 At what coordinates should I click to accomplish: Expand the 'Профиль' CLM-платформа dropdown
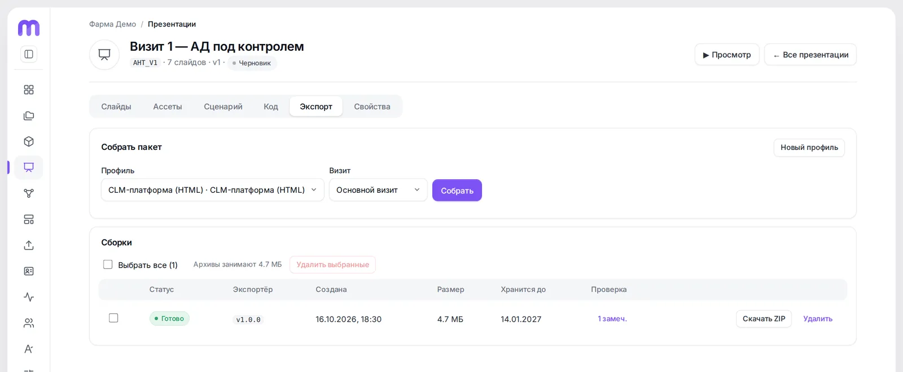pos(212,190)
